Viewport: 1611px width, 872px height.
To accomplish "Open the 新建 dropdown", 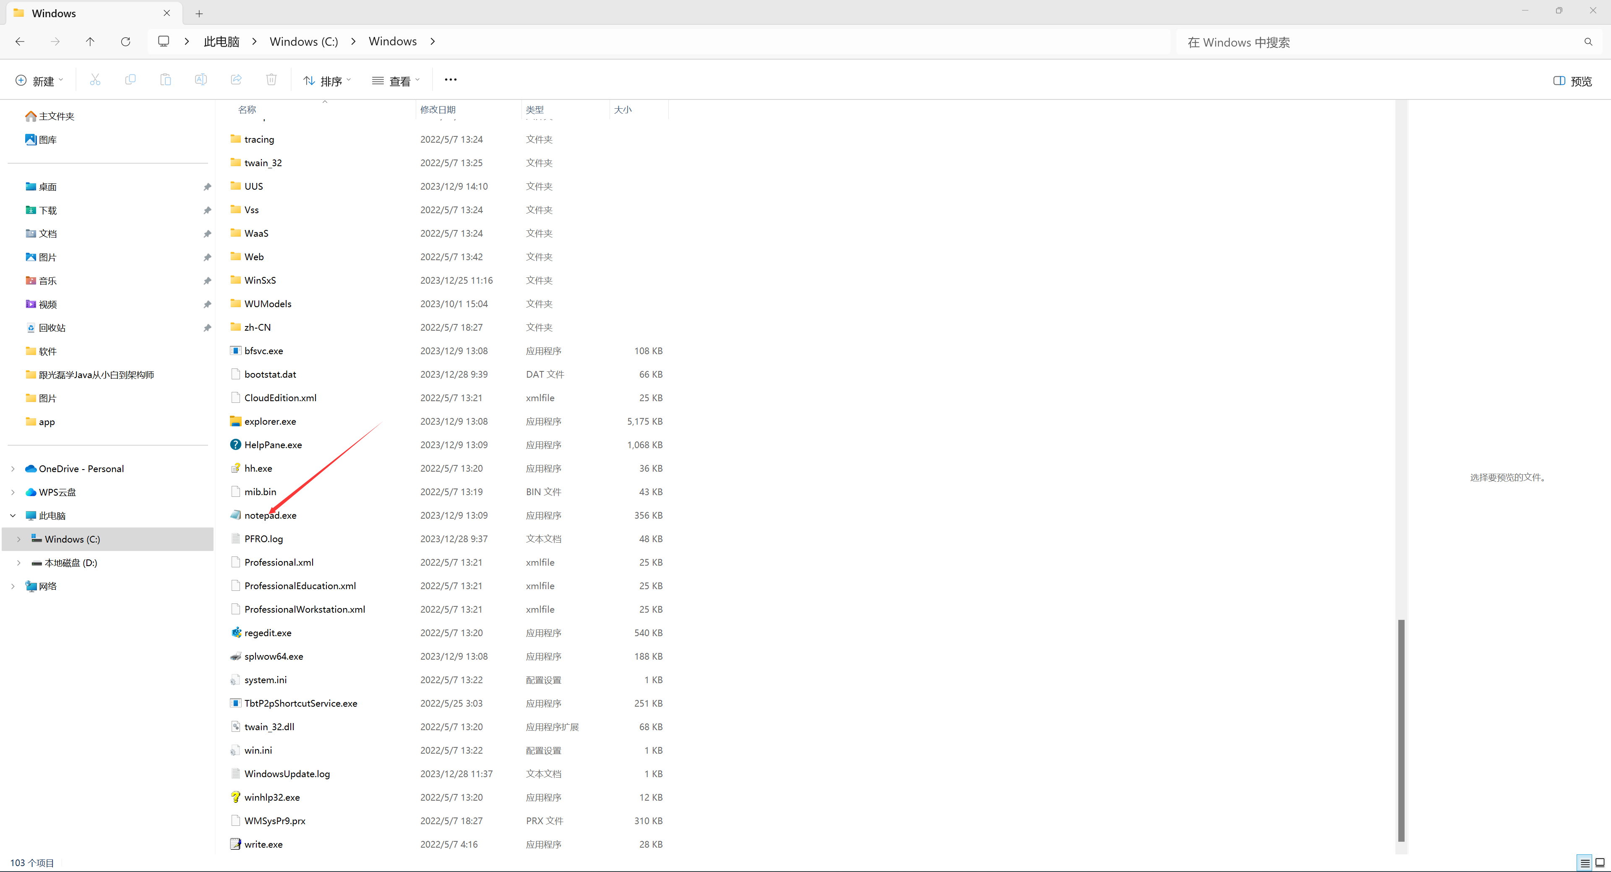I will (39, 81).
